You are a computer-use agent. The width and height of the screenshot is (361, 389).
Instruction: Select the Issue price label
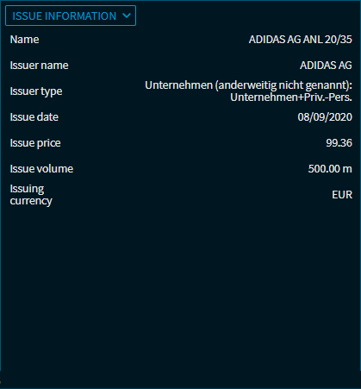click(x=35, y=143)
